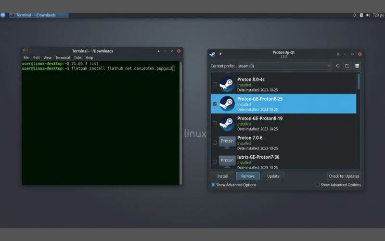Click the Proton monitor icon of lutris-GE-Proton7-36

coord(227,161)
